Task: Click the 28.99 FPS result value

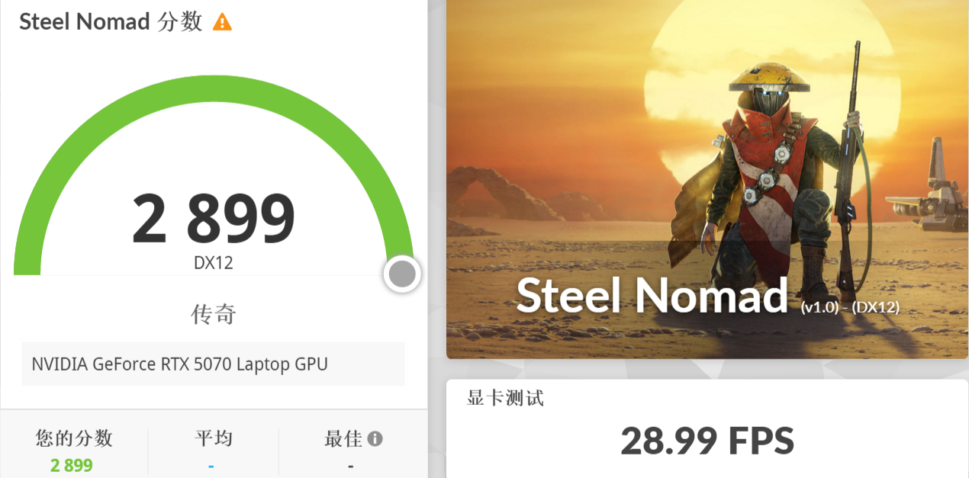Action: click(706, 441)
